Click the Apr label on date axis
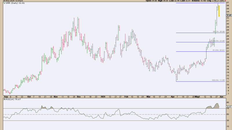The image size is (232, 130). [x=173, y=97]
